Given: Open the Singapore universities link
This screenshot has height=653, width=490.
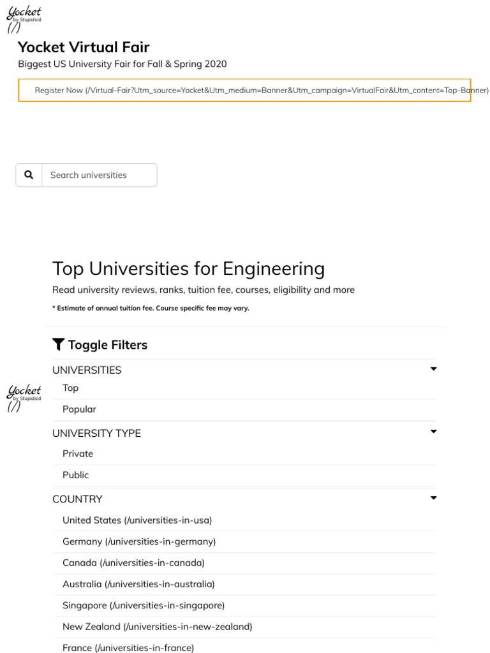Looking at the screenshot, I should click(144, 605).
